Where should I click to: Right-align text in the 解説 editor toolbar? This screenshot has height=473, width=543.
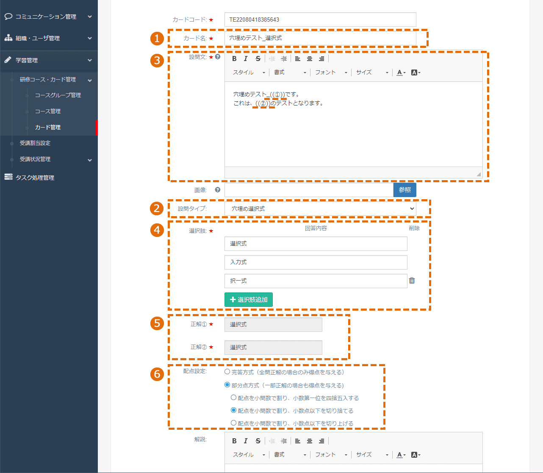pyautogui.click(x=321, y=441)
